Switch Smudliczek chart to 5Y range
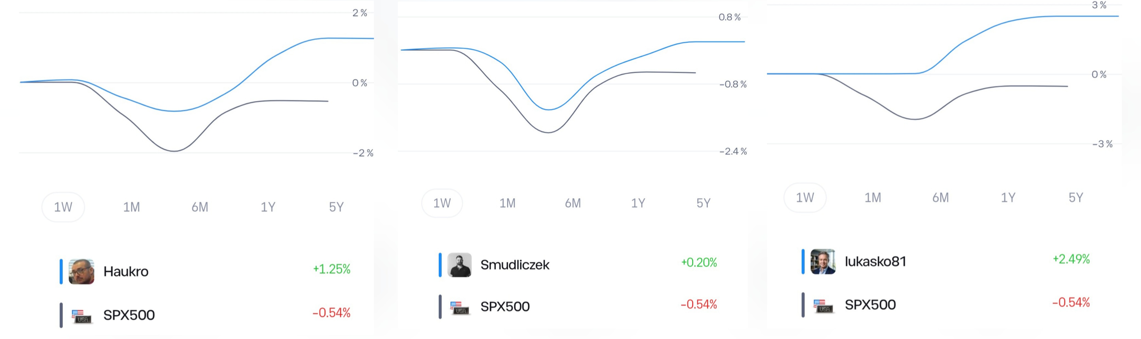 coord(703,203)
